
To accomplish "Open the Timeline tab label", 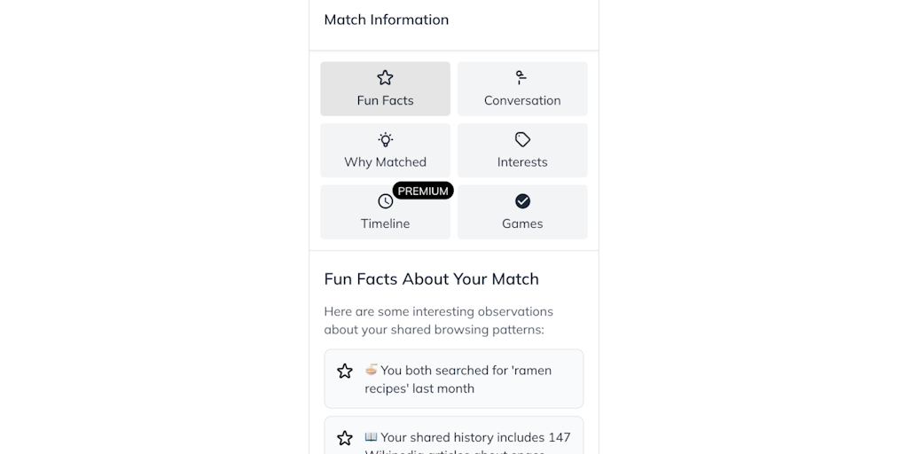I will (x=385, y=223).
